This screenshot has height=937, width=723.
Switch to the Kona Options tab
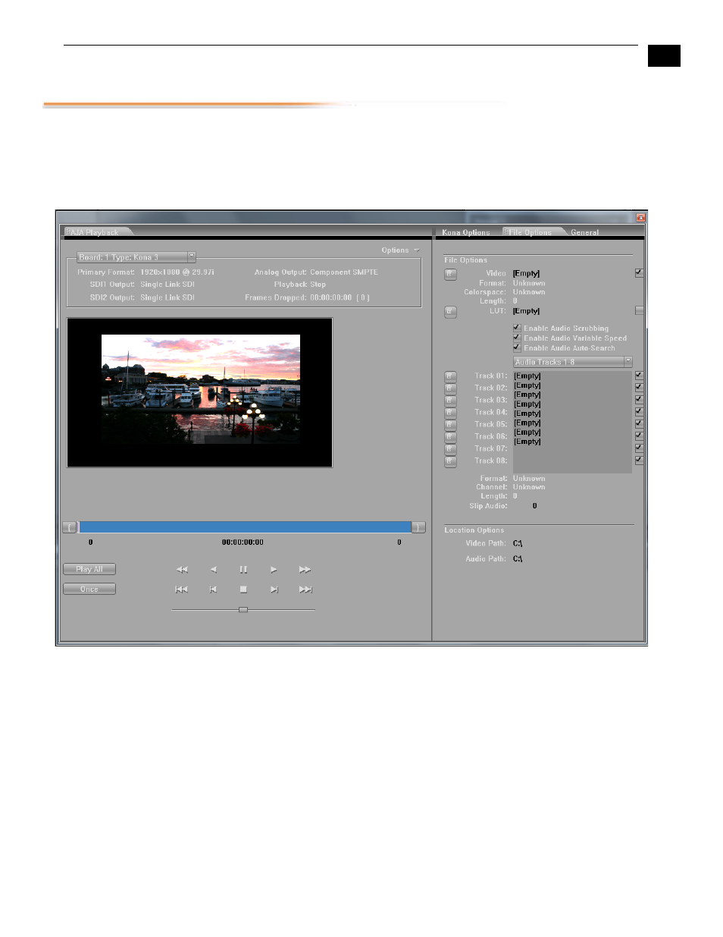coord(465,232)
